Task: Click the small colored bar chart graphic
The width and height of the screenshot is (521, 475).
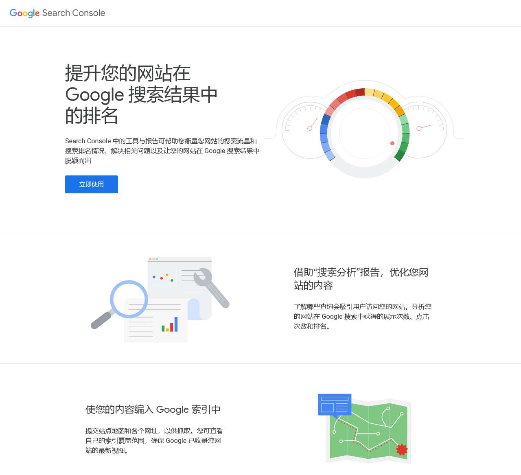Action: pos(170,325)
